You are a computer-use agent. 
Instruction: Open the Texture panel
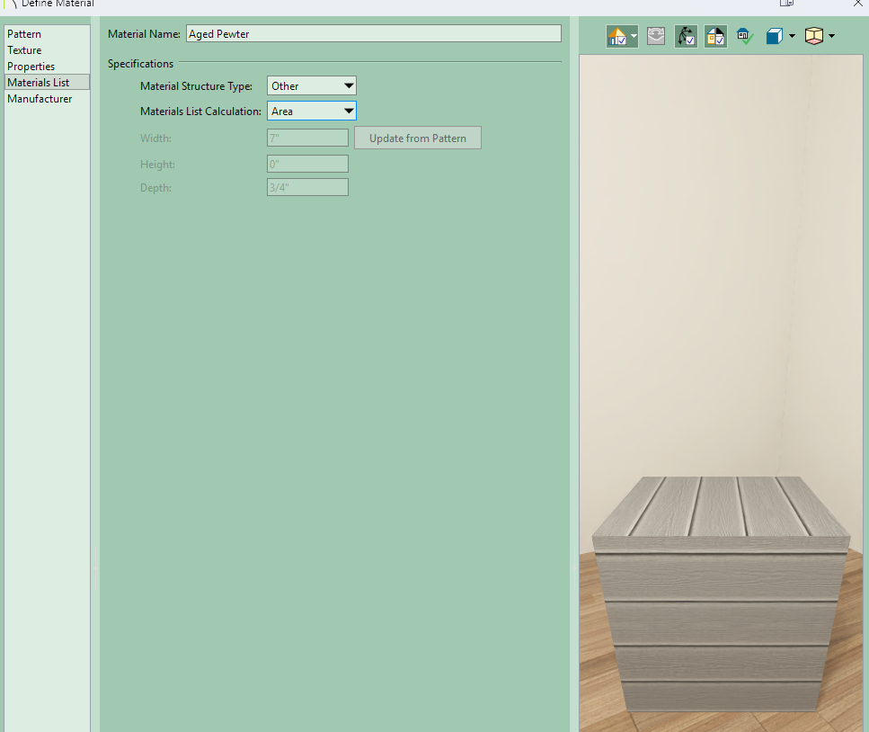(24, 50)
